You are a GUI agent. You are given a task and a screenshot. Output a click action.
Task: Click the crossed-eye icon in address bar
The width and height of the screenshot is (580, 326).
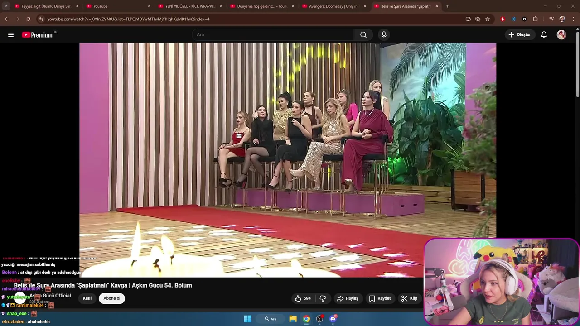click(478, 19)
